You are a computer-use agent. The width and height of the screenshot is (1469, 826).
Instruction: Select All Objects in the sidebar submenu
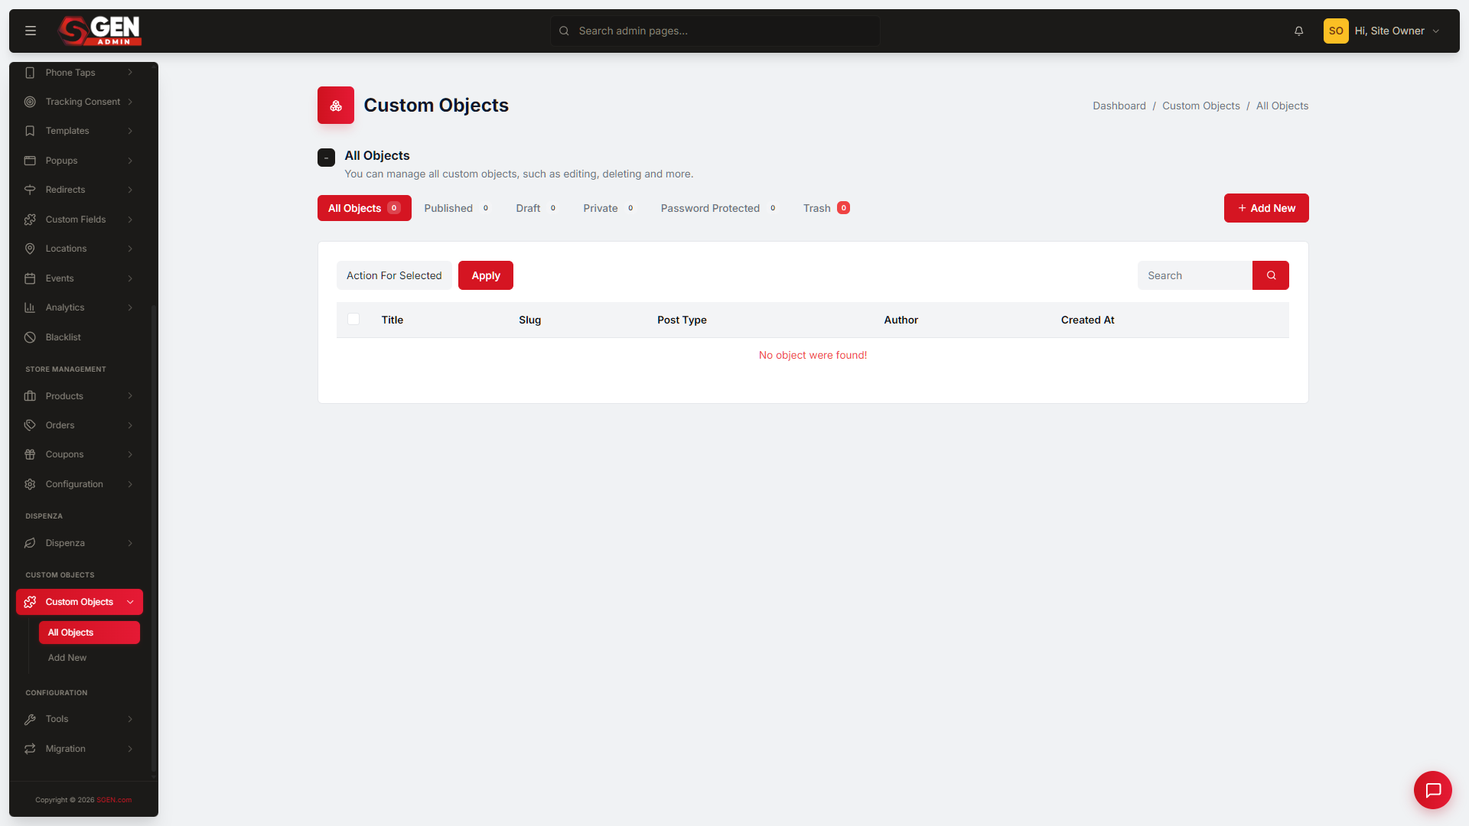(x=90, y=633)
